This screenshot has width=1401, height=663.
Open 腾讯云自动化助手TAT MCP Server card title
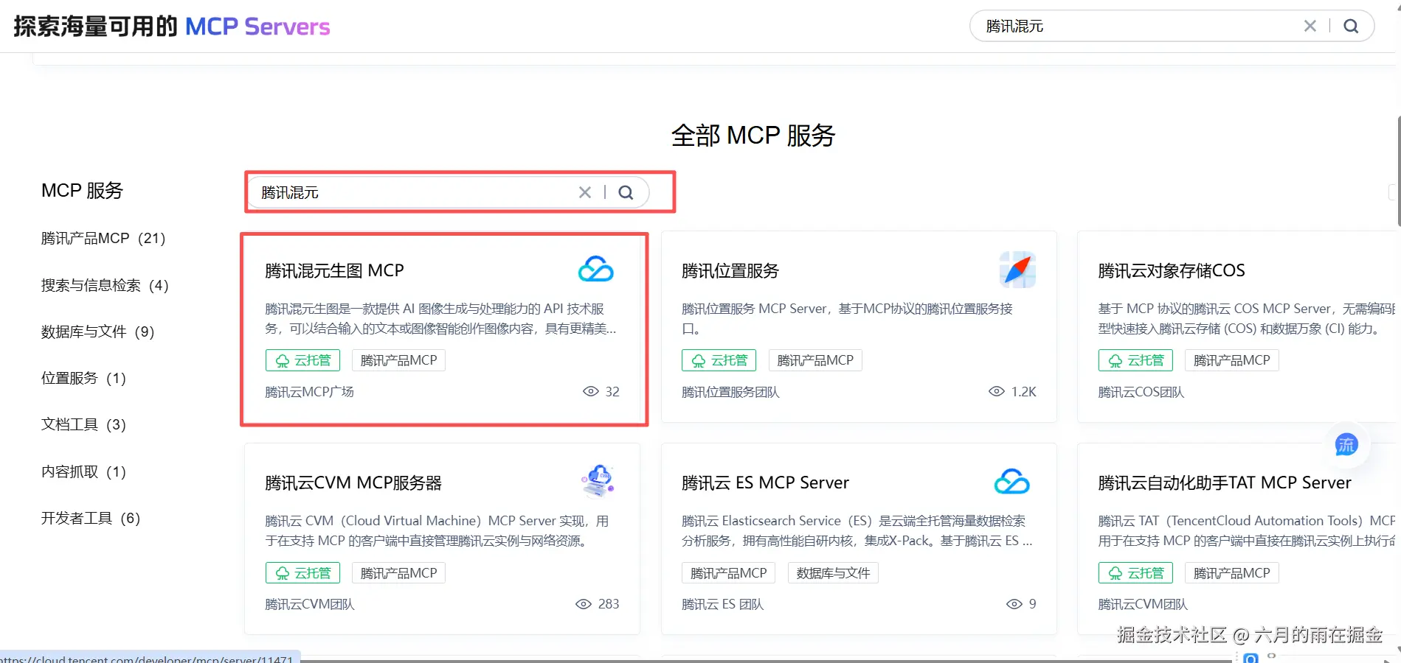tap(1225, 483)
